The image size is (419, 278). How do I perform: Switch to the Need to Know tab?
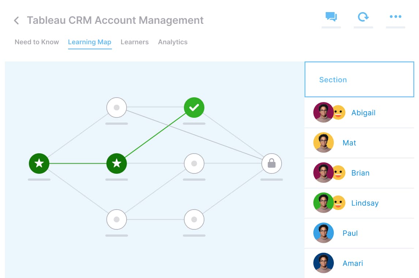point(37,42)
